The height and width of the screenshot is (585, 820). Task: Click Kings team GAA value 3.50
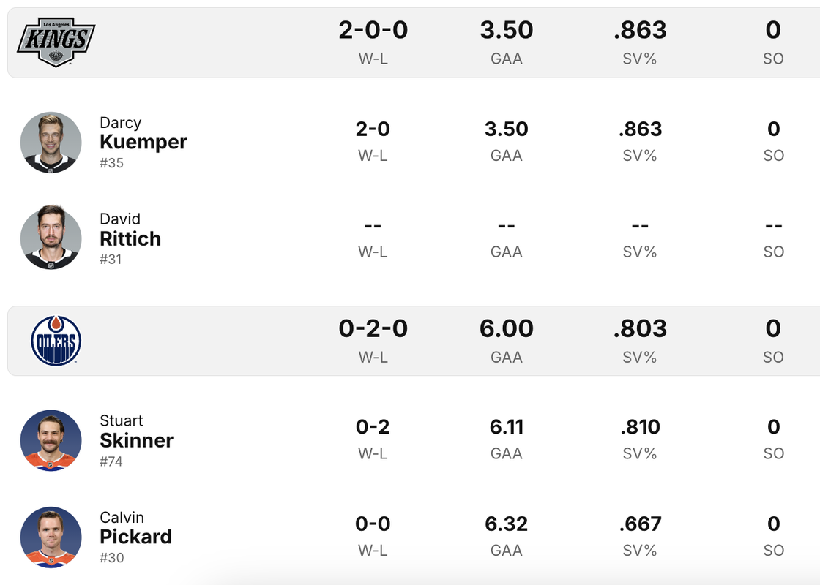[x=507, y=30]
